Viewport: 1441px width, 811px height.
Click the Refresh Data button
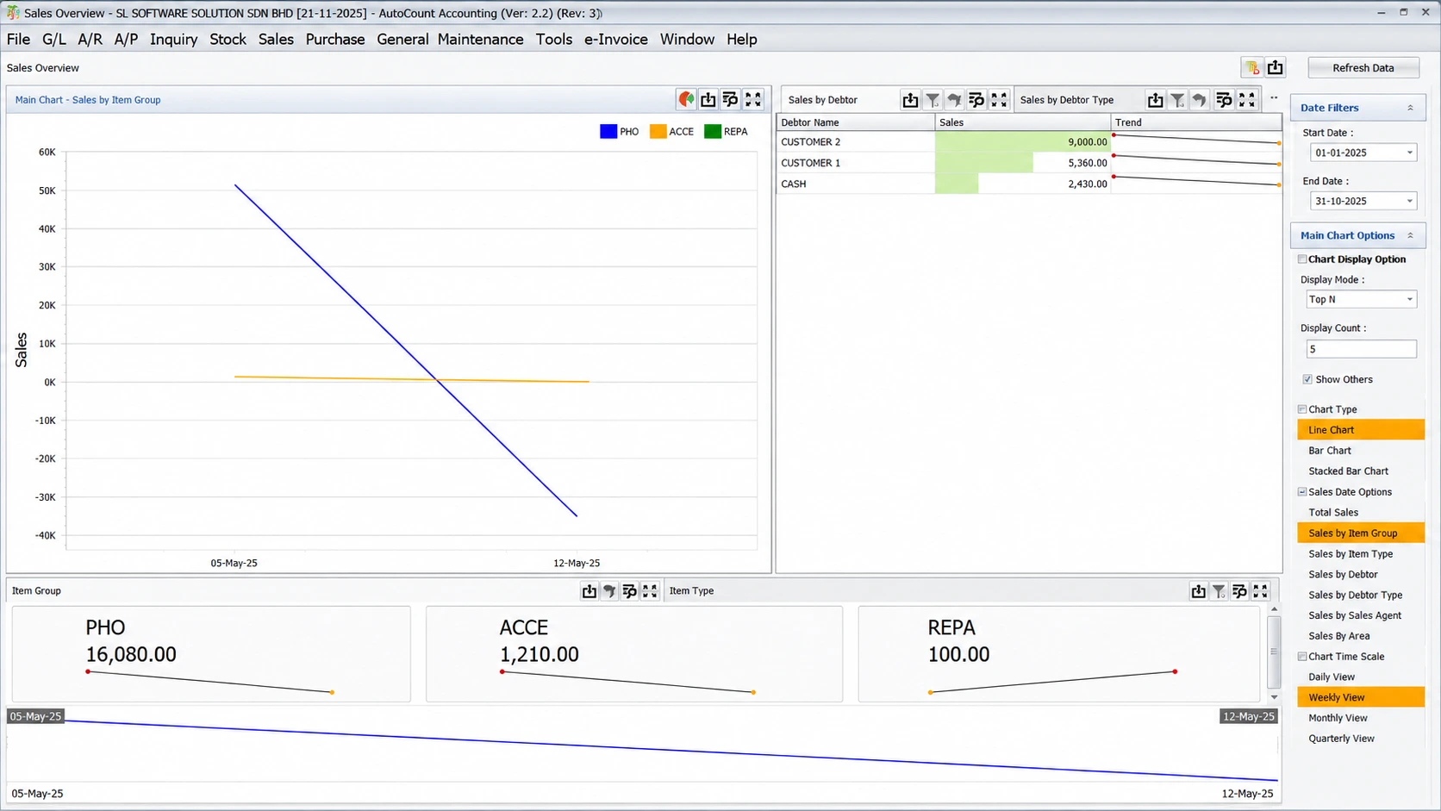point(1363,68)
